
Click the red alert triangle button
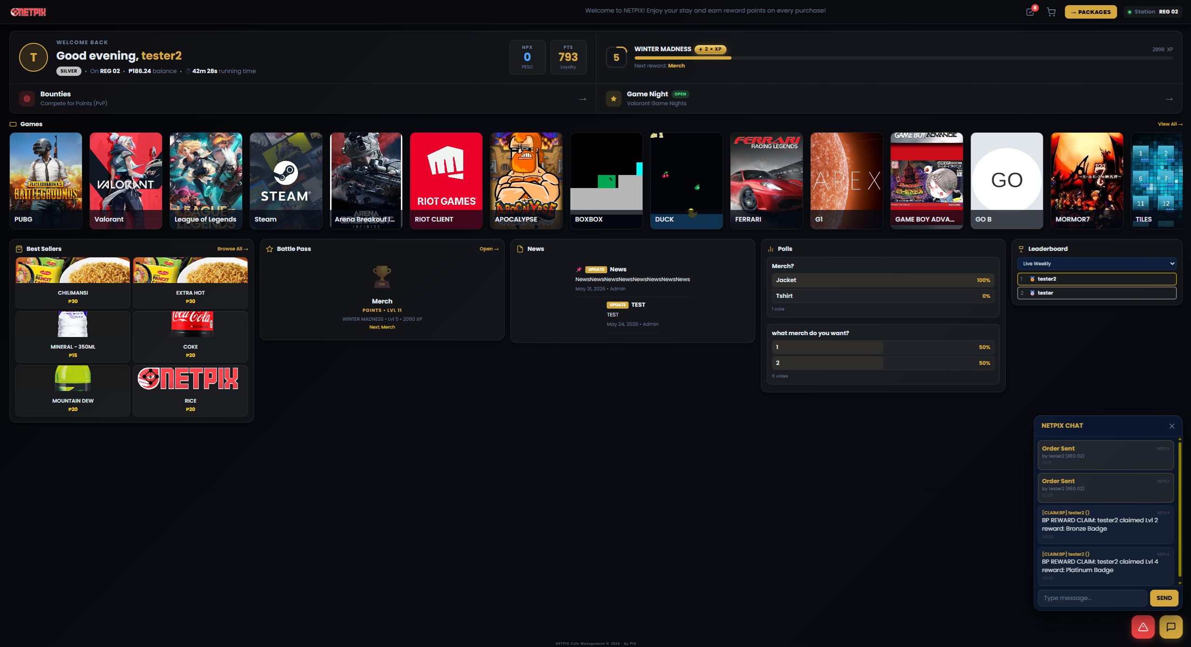click(x=1143, y=627)
